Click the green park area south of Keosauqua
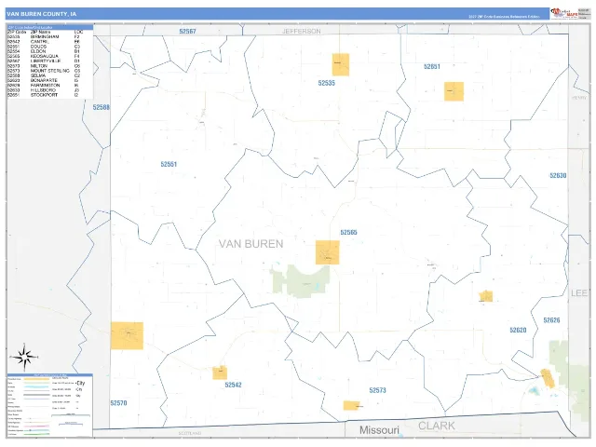This screenshot has width=596, height=447. [x=302, y=281]
